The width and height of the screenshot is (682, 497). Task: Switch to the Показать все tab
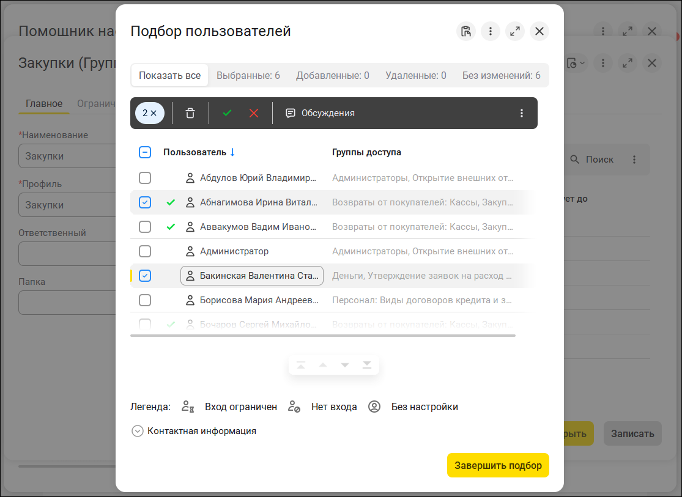[x=169, y=75]
